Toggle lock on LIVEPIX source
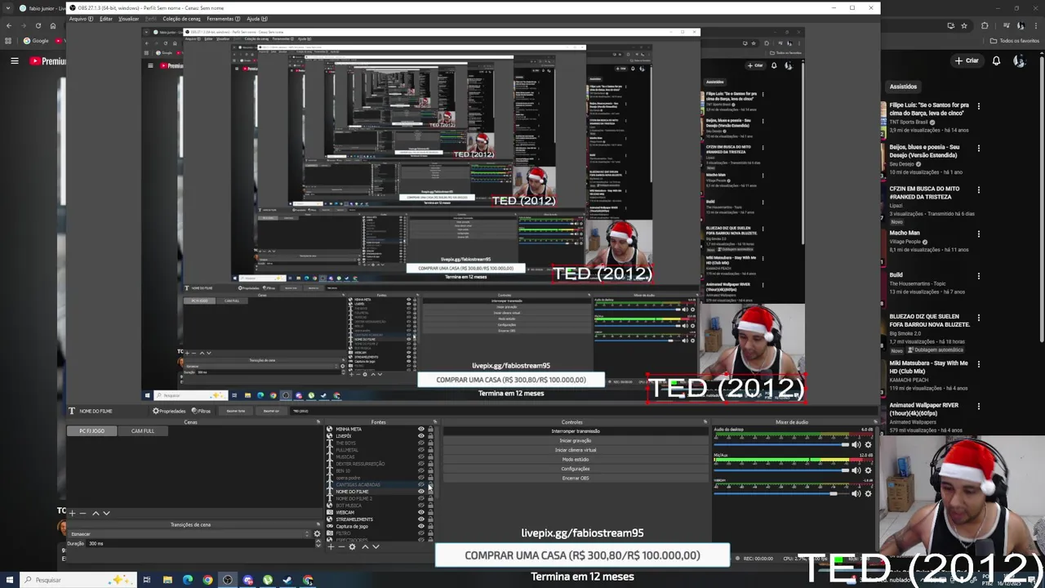 tap(430, 436)
